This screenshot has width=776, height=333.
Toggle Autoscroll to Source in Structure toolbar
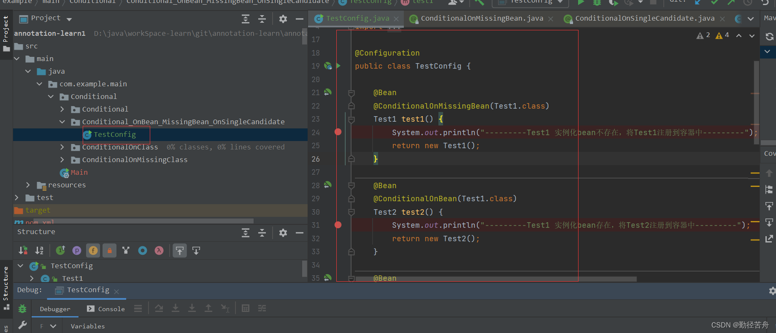click(x=180, y=250)
